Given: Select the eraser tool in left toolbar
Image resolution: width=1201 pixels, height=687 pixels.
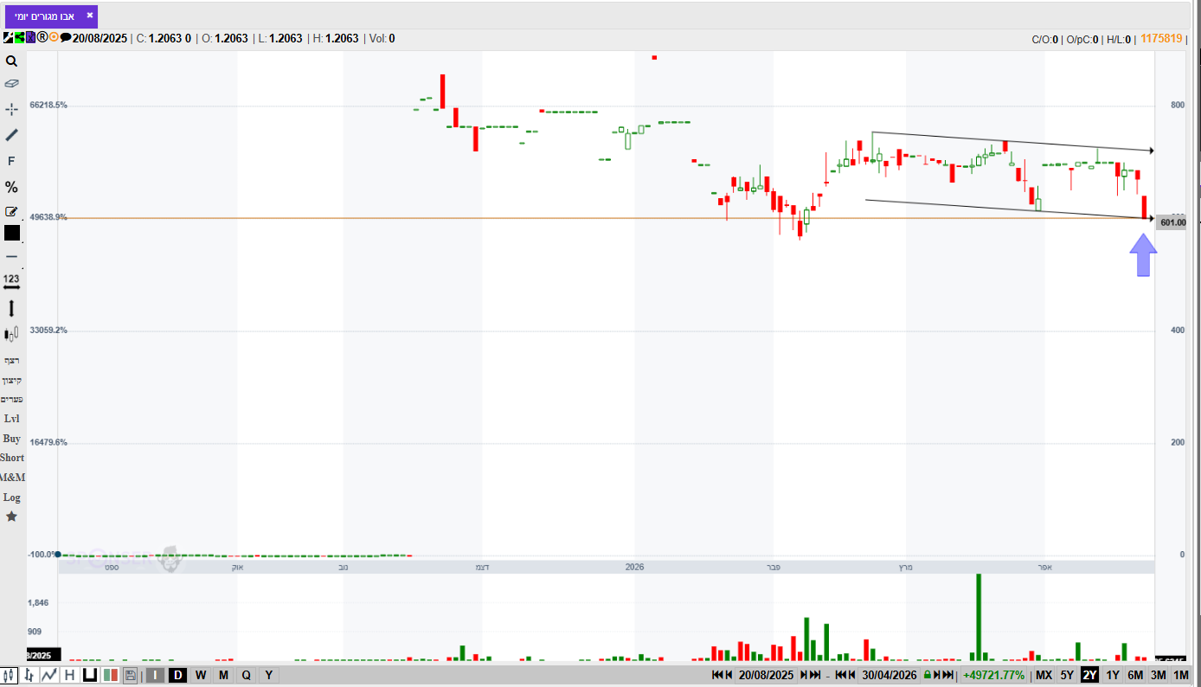Looking at the screenshot, I should [x=11, y=84].
